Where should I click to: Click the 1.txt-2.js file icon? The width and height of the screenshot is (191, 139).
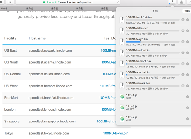click(x=122, y=119)
